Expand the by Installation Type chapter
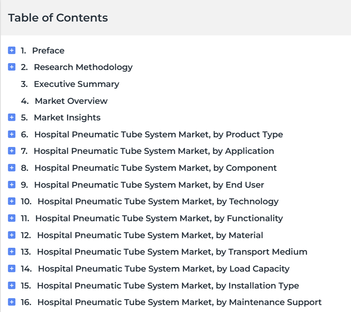Screen dimensions: 351x312 tap(12, 285)
